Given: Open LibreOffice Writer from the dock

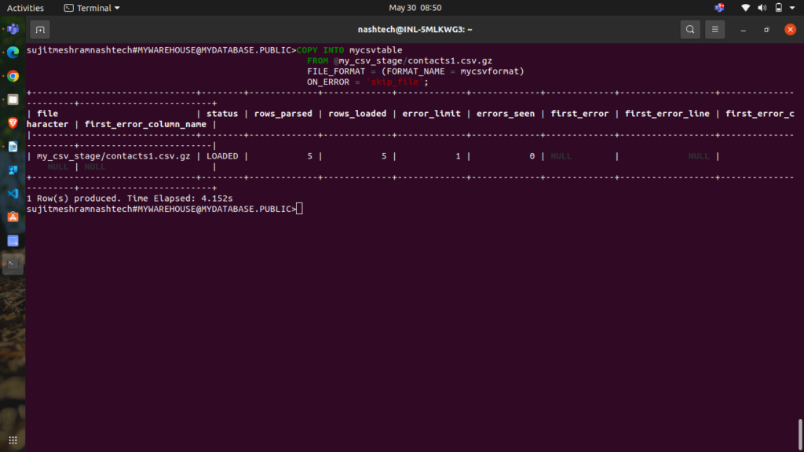Looking at the screenshot, I should 13,147.
